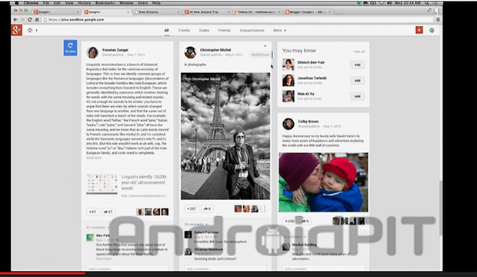Viewport: 477px width, 277px height.
Task: Open the green Hangouts chat icon
Action: point(432,30)
